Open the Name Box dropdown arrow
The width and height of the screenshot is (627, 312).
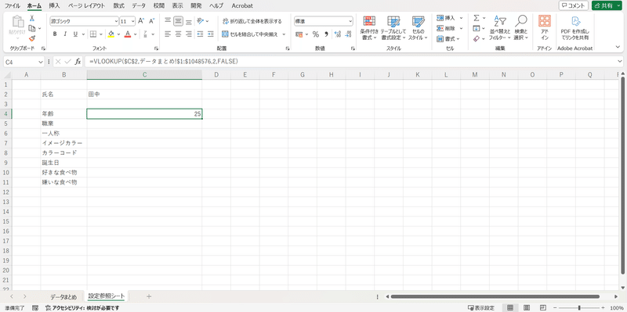[41, 62]
